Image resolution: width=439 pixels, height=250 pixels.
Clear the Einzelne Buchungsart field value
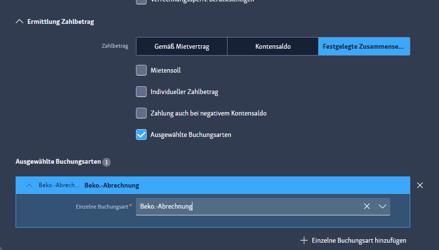(x=367, y=206)
